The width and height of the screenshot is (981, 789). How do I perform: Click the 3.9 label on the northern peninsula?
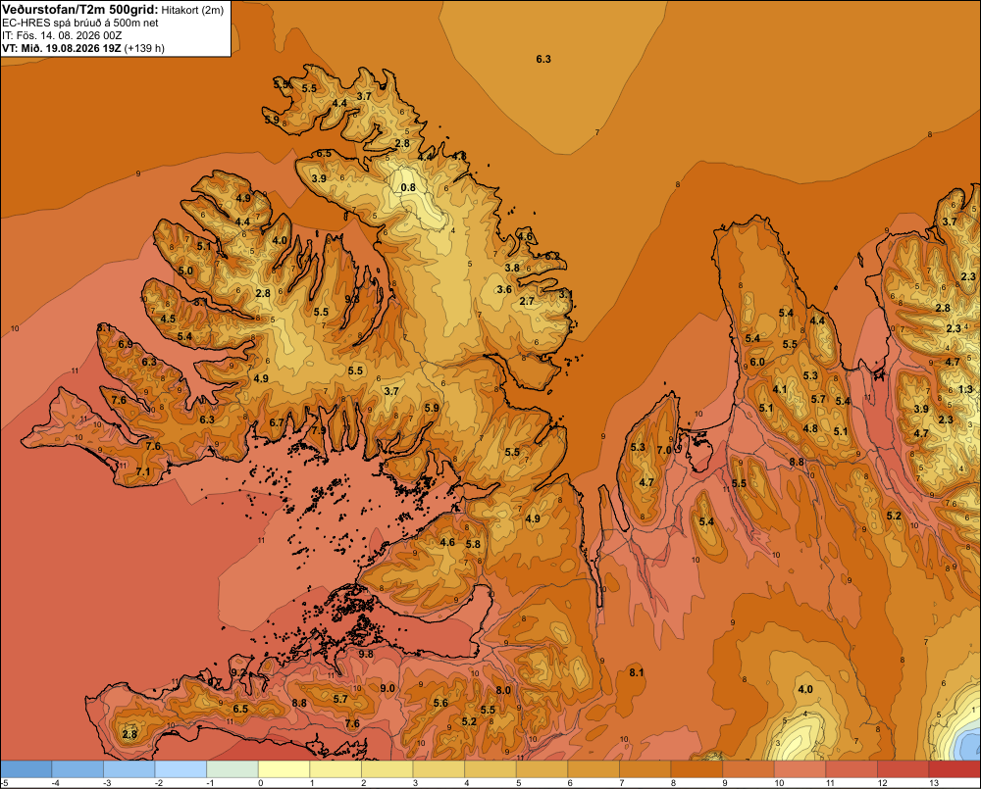[319, 178]
